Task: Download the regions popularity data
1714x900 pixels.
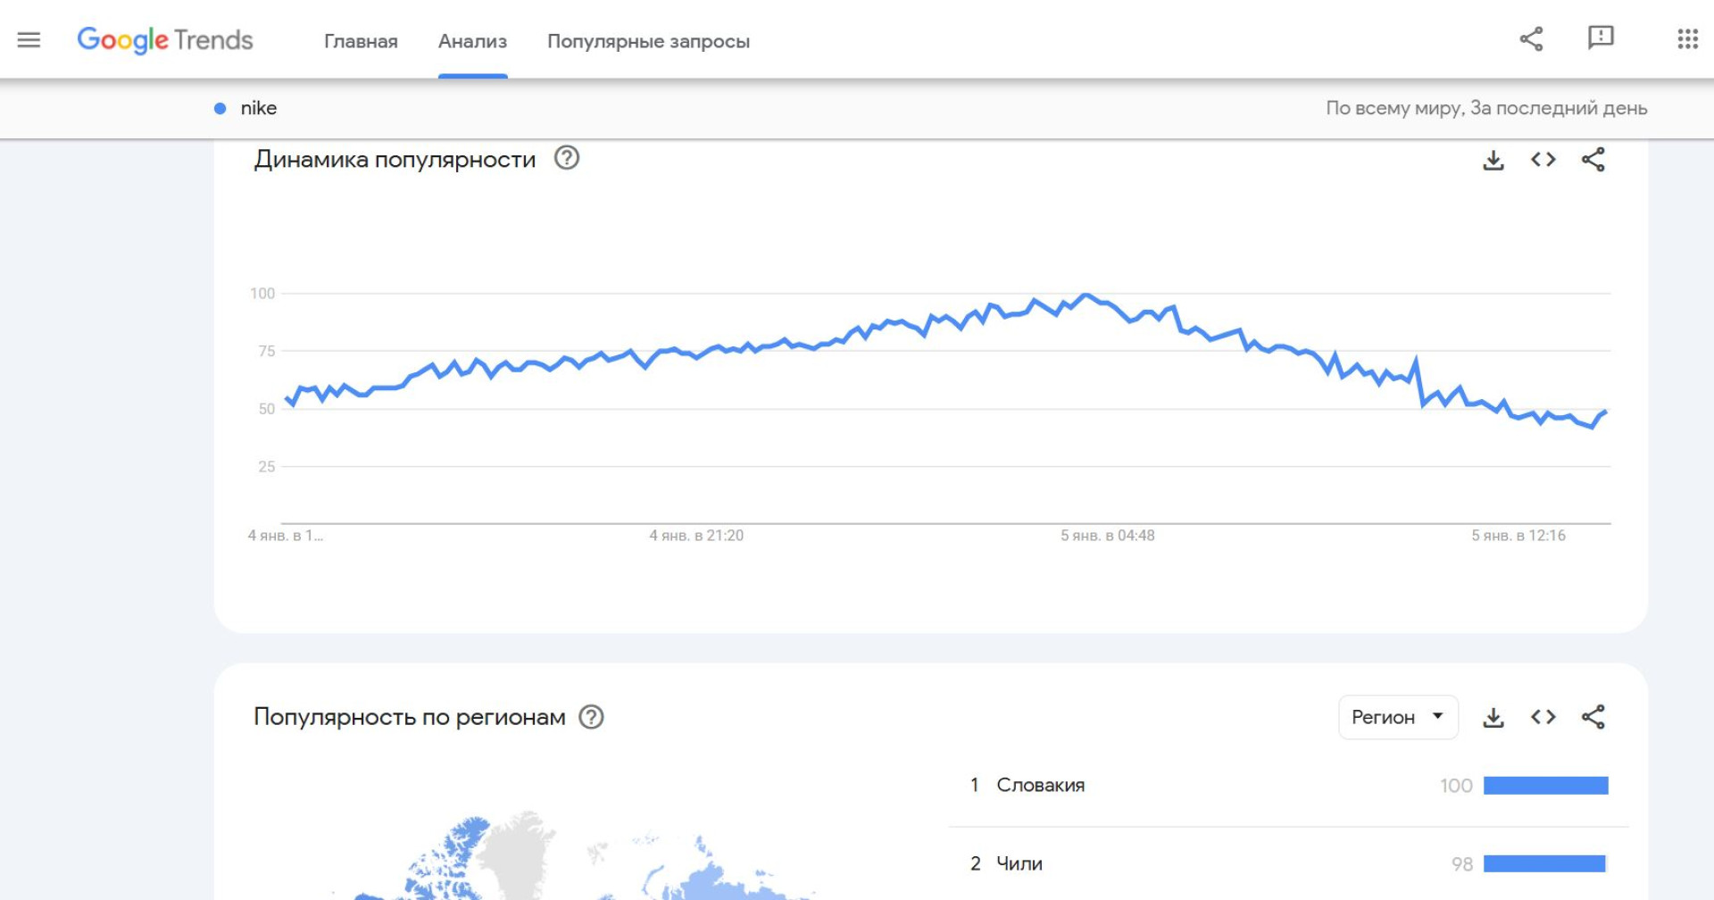Action: pyautogui.click(x=1494, y=717)
